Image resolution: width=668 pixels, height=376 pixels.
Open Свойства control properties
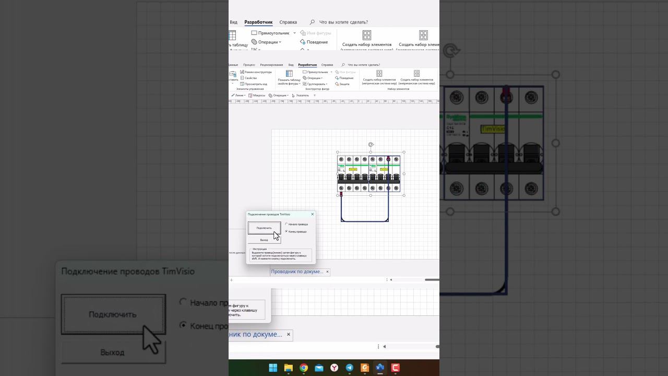[248, 78]
